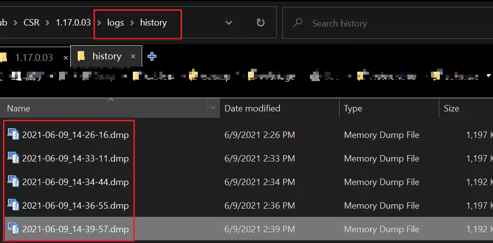Click the refresh icon in address bar

click(x=260, y=23)
